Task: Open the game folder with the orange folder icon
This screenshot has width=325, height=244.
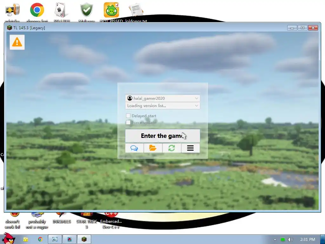Action: coord(153,148)
